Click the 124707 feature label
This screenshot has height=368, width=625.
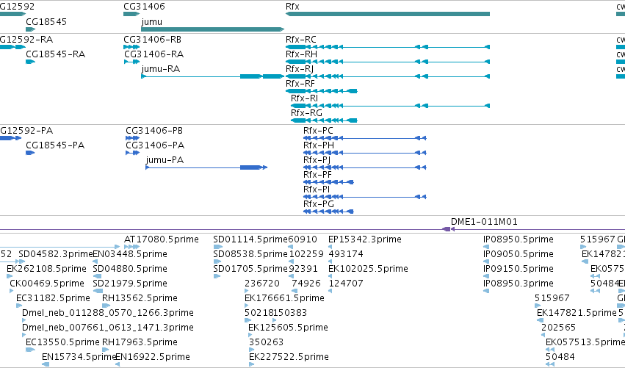click(346, 284)
